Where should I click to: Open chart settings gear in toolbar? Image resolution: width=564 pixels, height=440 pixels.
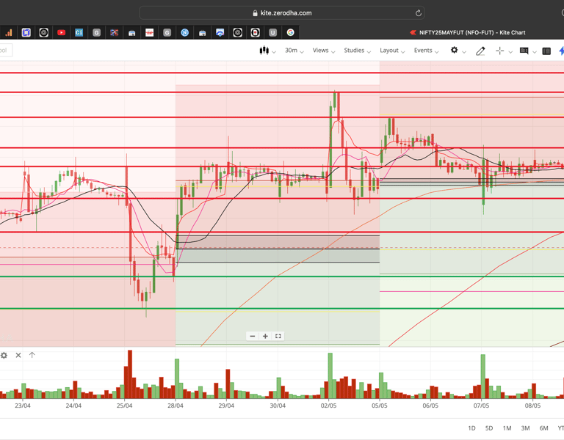coord(455,51)
